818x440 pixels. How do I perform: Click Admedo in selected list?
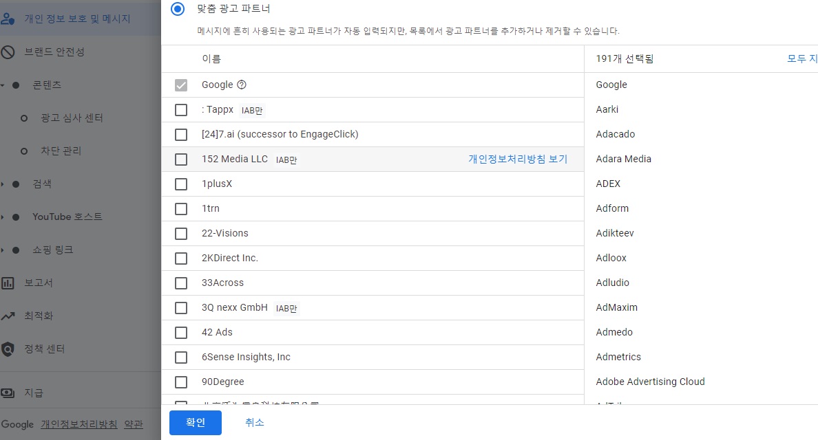pyautogui.click(x=614, y=332)
